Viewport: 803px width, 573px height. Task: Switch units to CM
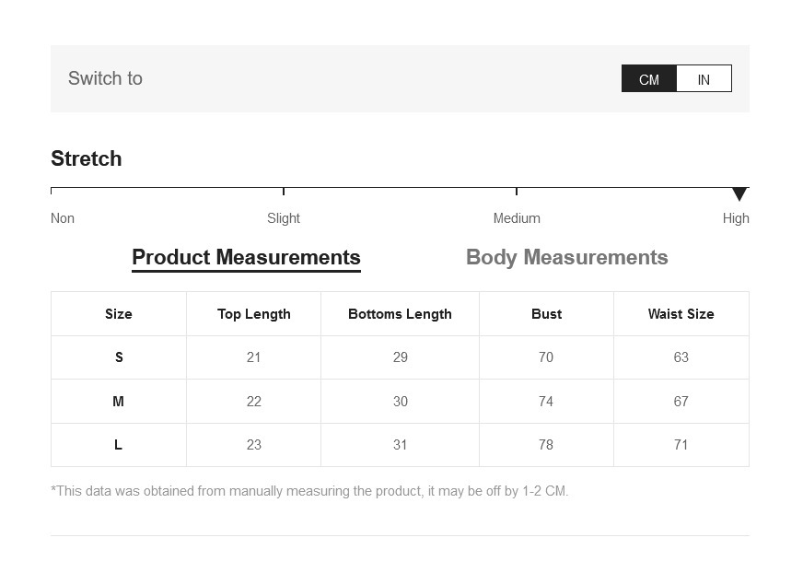(x=649, y=79)
